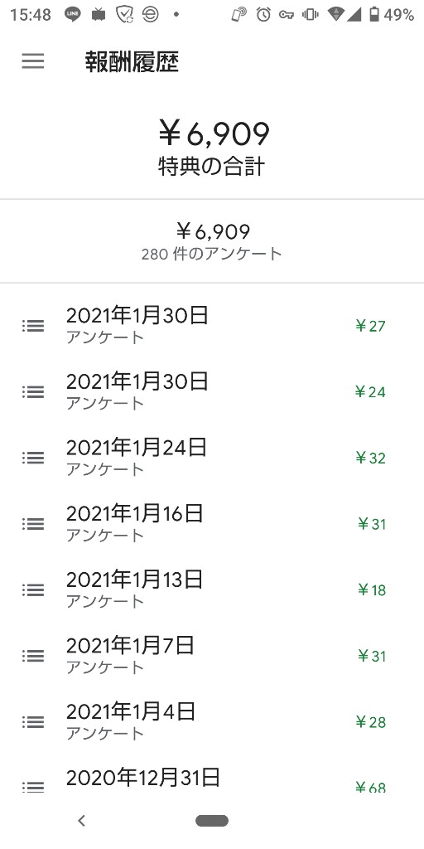Select the ¥18 reward amount

tap(372, 590)
